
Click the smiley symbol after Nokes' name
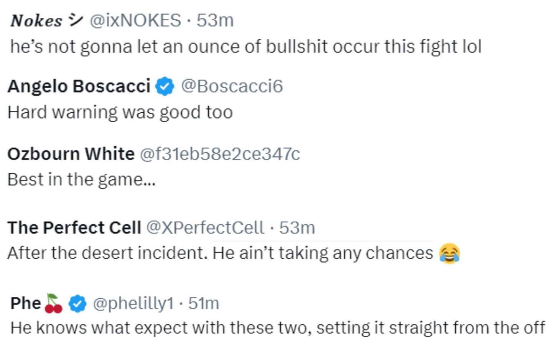tap(75, 20)
